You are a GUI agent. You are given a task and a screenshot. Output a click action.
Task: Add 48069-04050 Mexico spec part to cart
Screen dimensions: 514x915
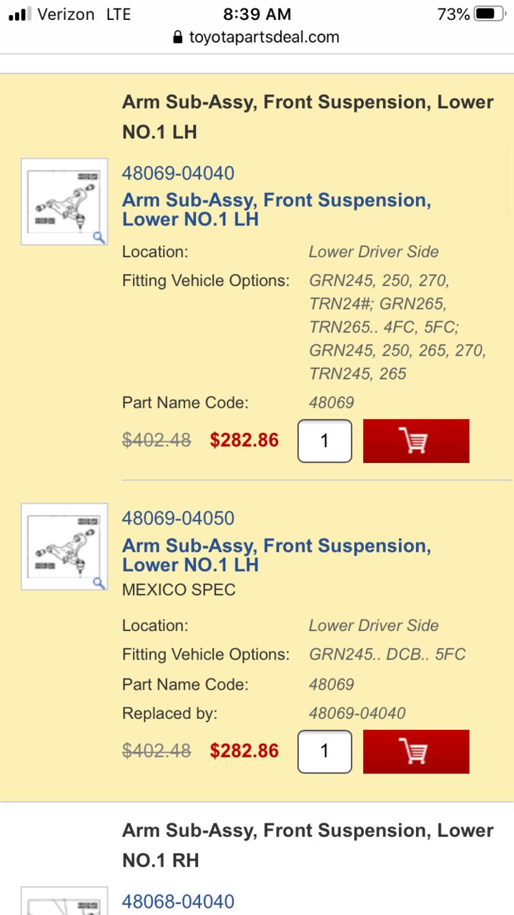416,751
